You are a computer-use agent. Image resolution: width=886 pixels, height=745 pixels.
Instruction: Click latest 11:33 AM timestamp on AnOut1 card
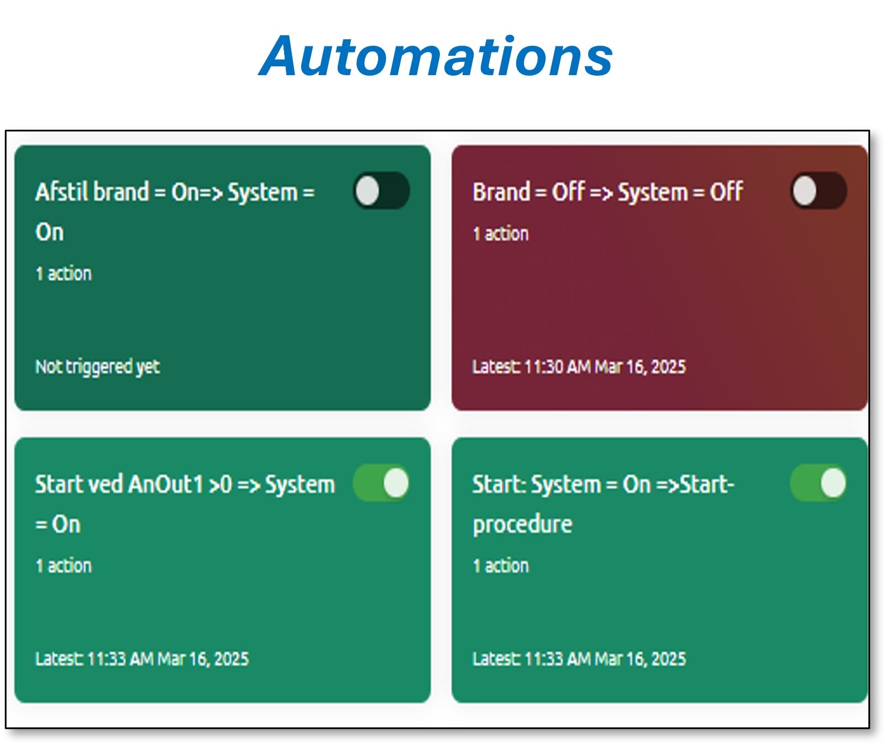(x=142, y=659)
